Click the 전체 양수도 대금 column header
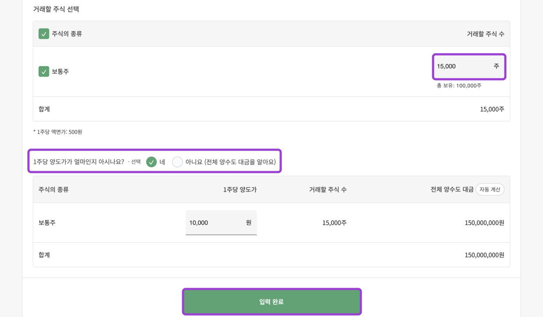The image size is (543, 317). point(451,190)
